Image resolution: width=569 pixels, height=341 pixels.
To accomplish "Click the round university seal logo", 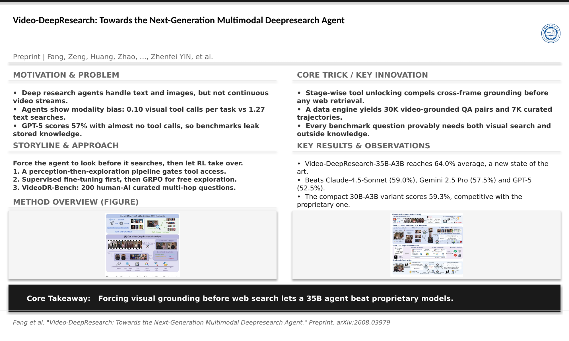I will tap(551, 33).
